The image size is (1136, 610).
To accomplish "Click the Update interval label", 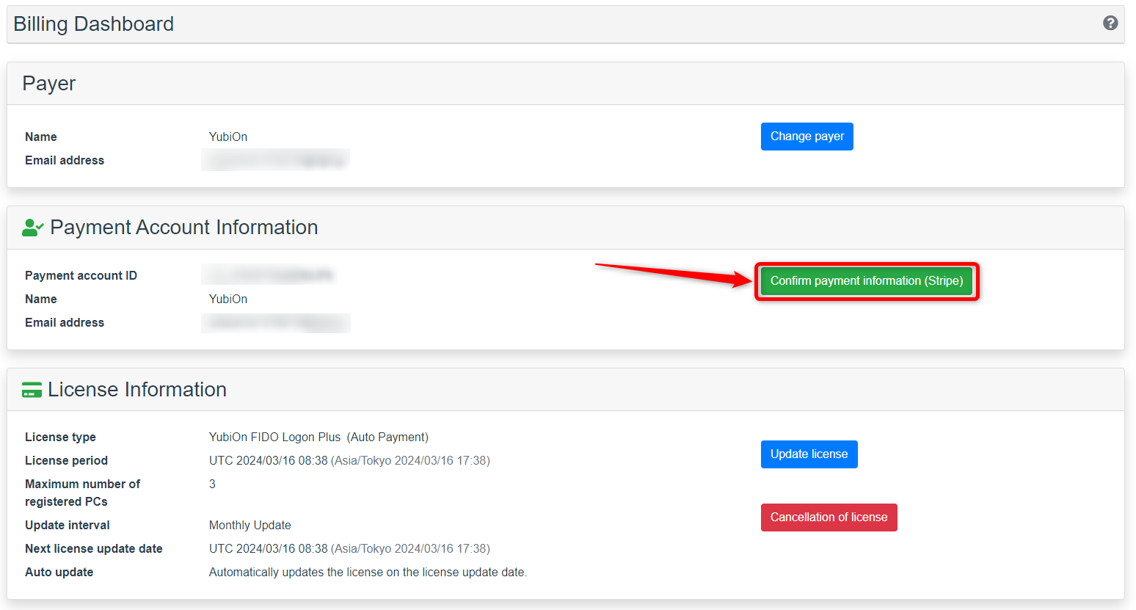I will click(x=68, y=525).
